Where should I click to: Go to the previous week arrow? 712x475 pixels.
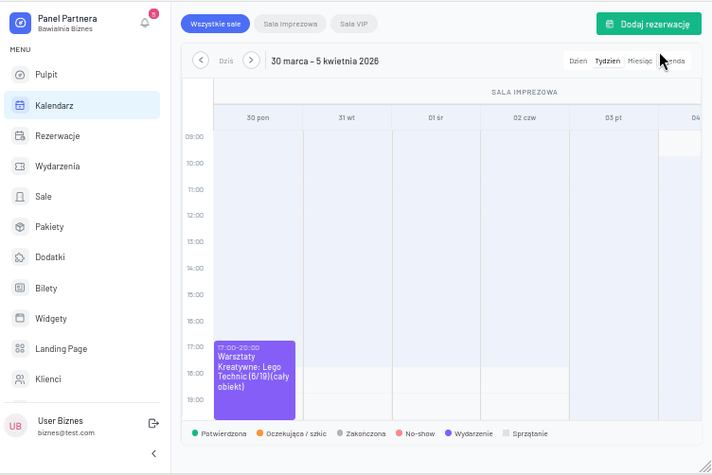201,61
